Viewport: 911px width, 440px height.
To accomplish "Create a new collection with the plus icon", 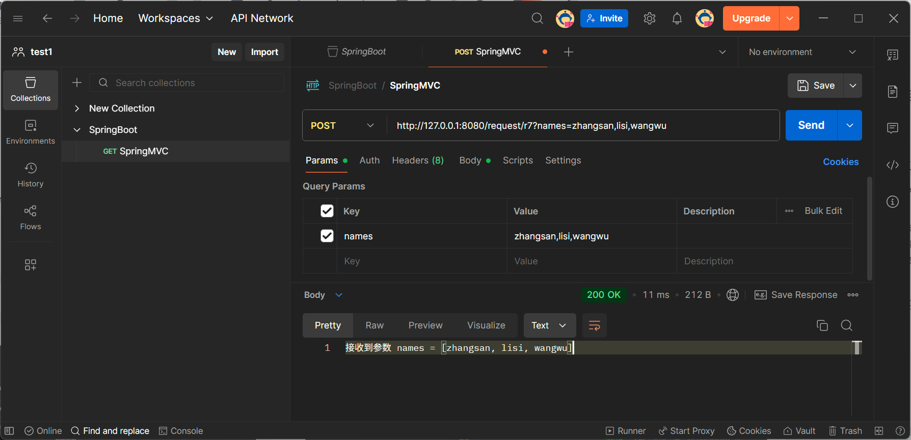I will (77, 82).
